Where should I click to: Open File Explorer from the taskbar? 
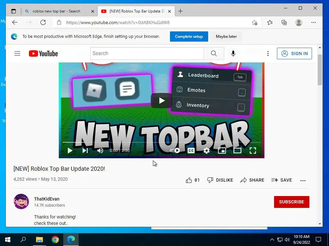(39, 240)
